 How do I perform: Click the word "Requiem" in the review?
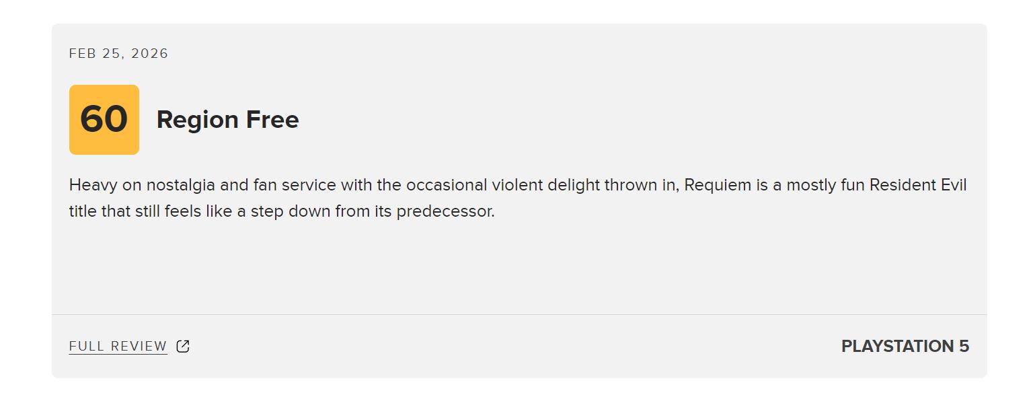[718, 185]
